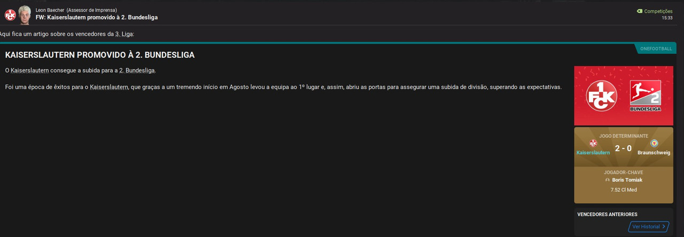Viewport: 684px width, 237px height.
Task: Open the Competições category label
Action: tap(658, 11)
